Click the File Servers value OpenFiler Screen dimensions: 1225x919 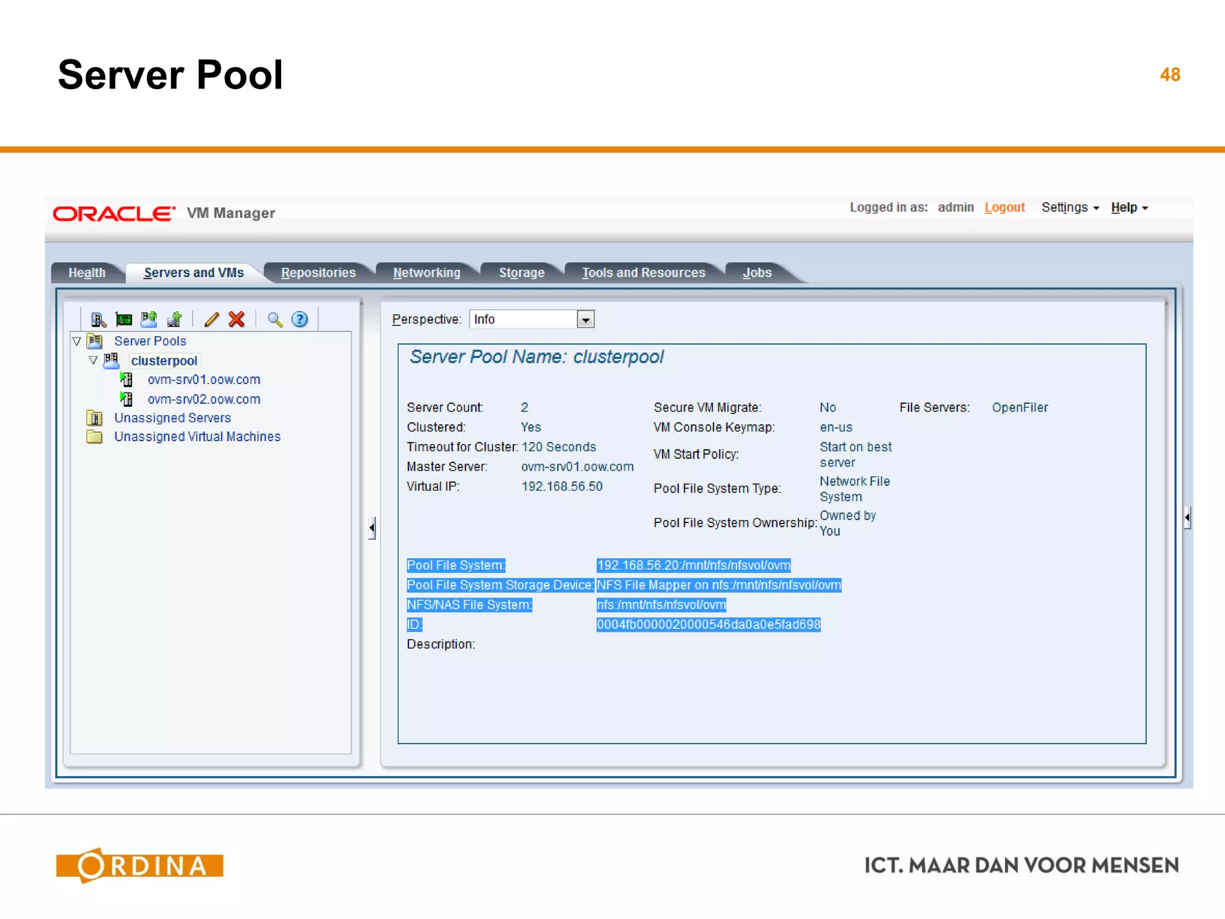pyautogui.click(x=1020, y=407)
